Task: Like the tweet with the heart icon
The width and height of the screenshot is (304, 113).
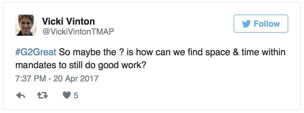Action: pos(67,95)
